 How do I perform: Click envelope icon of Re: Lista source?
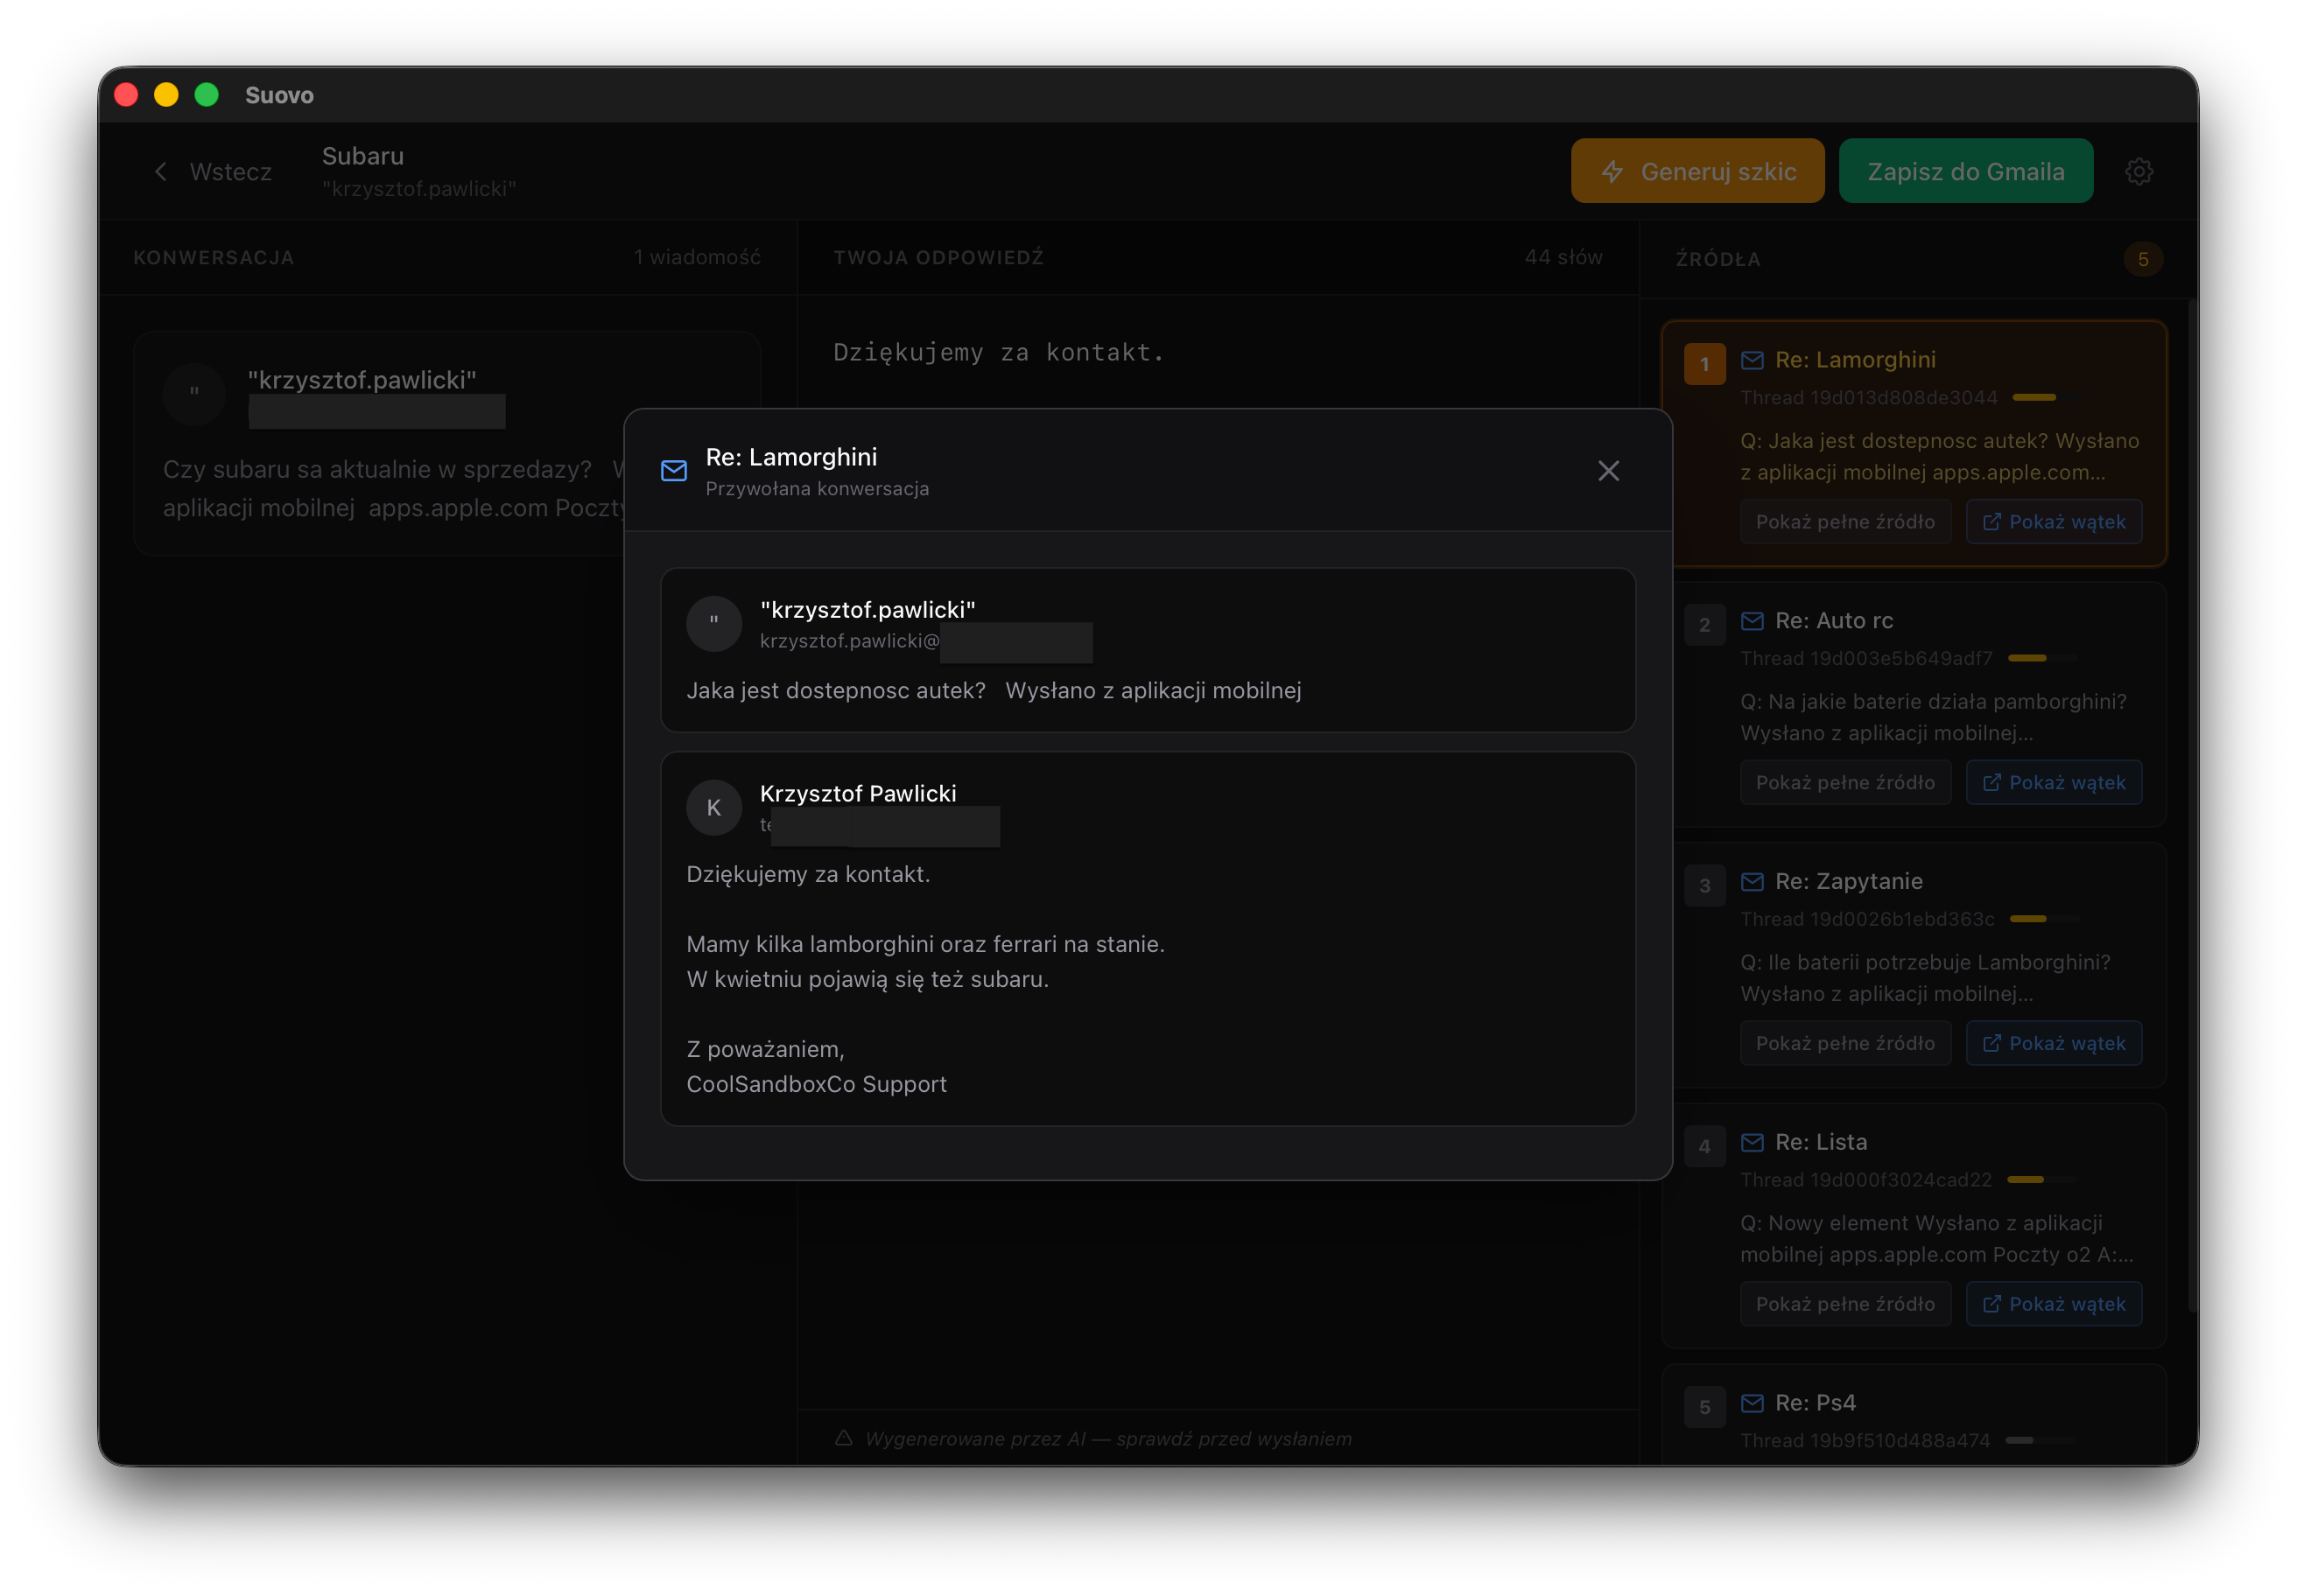tap(1752, 1142)
